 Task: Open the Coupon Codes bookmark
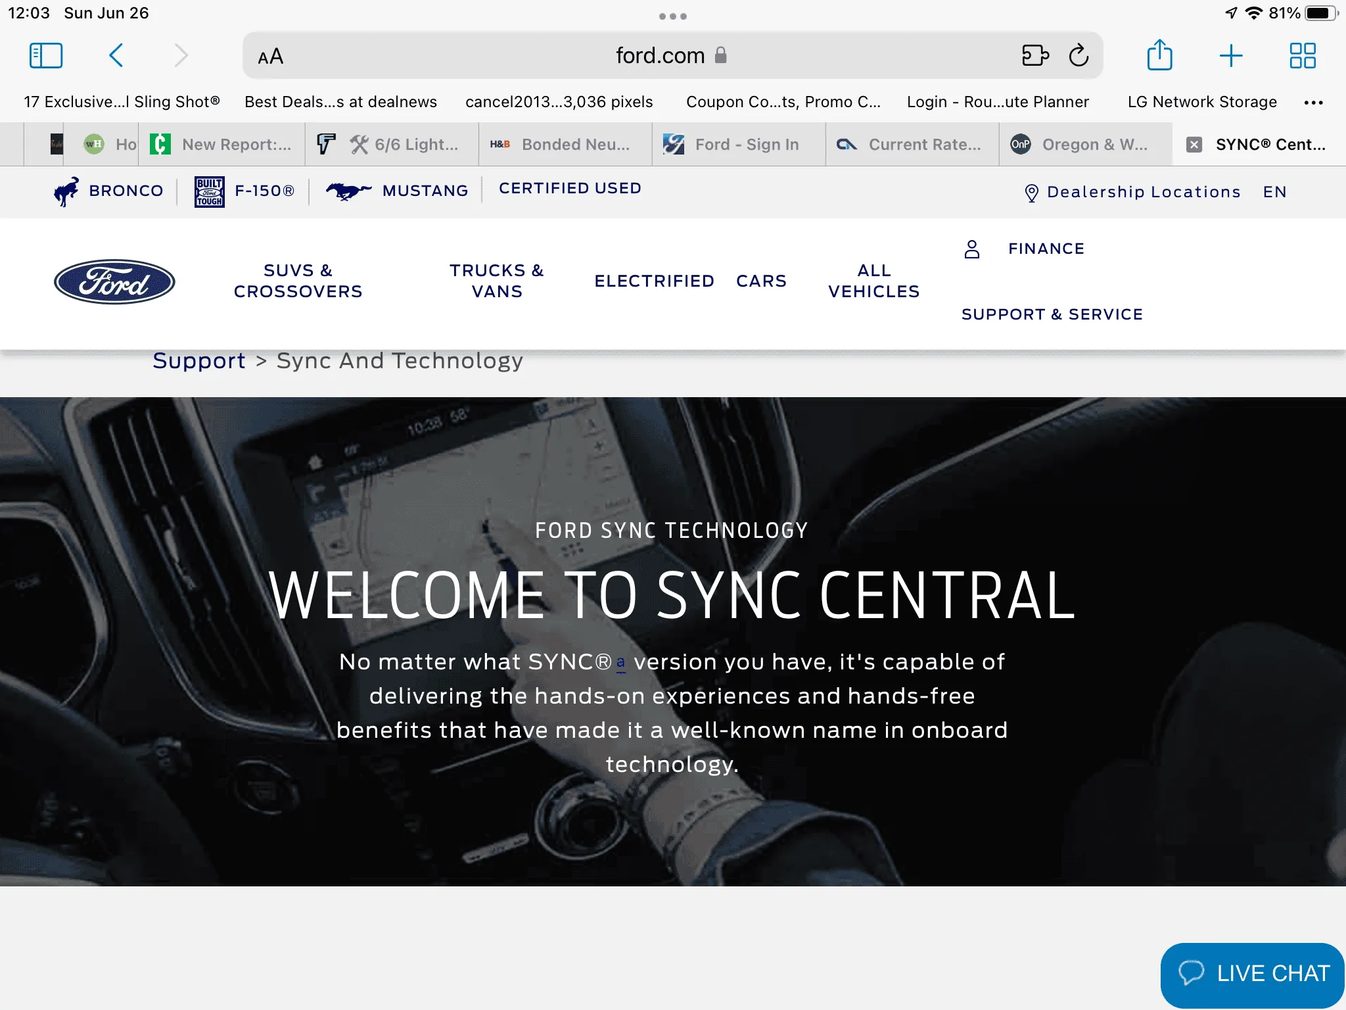pos(783,102)
